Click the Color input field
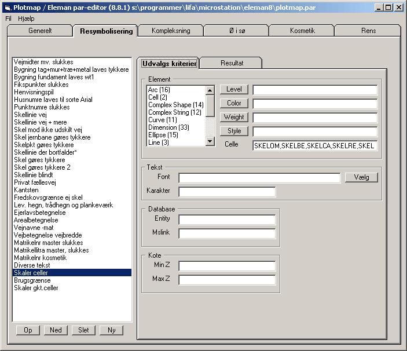The width and height of the screenshot is (407, 351). coord(315,104)
